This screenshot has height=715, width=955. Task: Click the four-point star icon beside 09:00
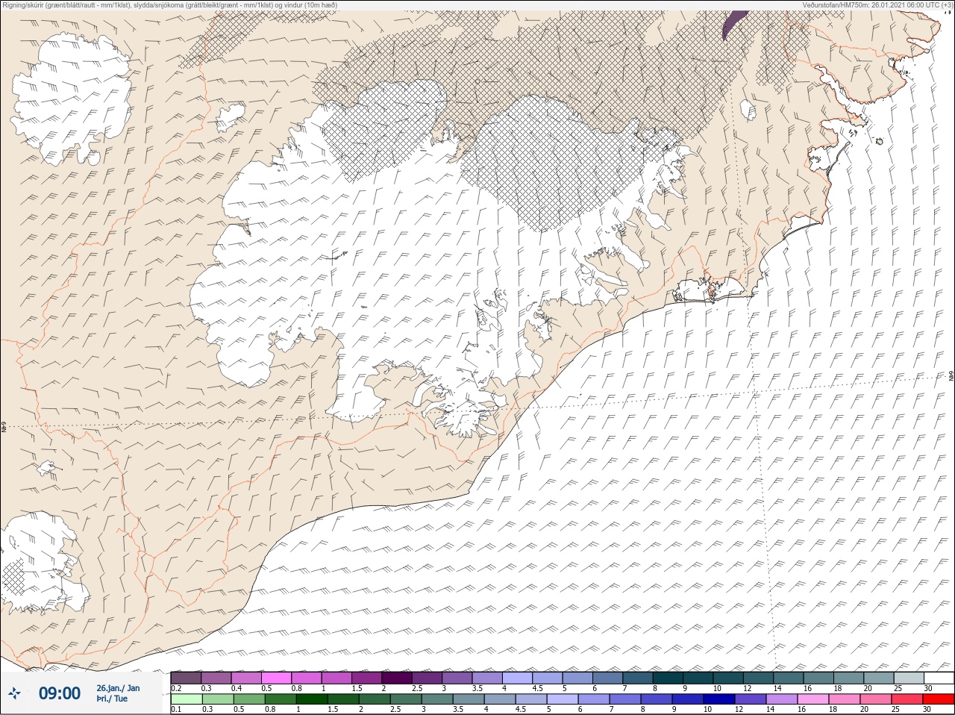pyautogui.click(x=14, y=693)
